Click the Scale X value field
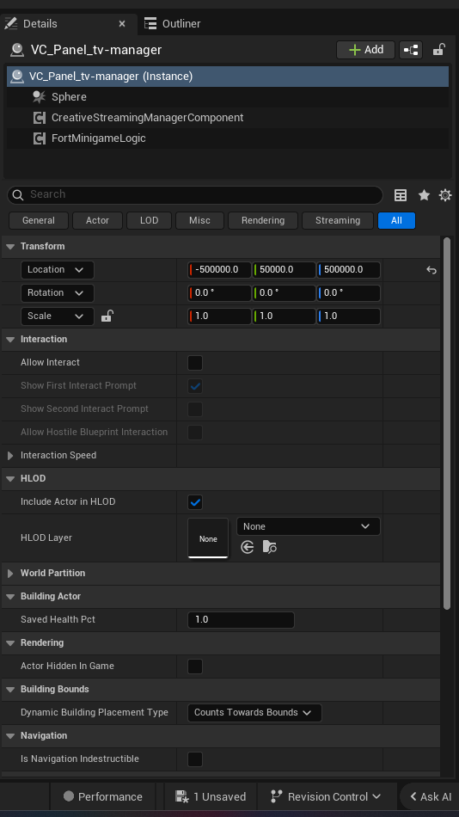Viewport: 459px width, 817px height. pyautogui.click(x=219, y=316)
